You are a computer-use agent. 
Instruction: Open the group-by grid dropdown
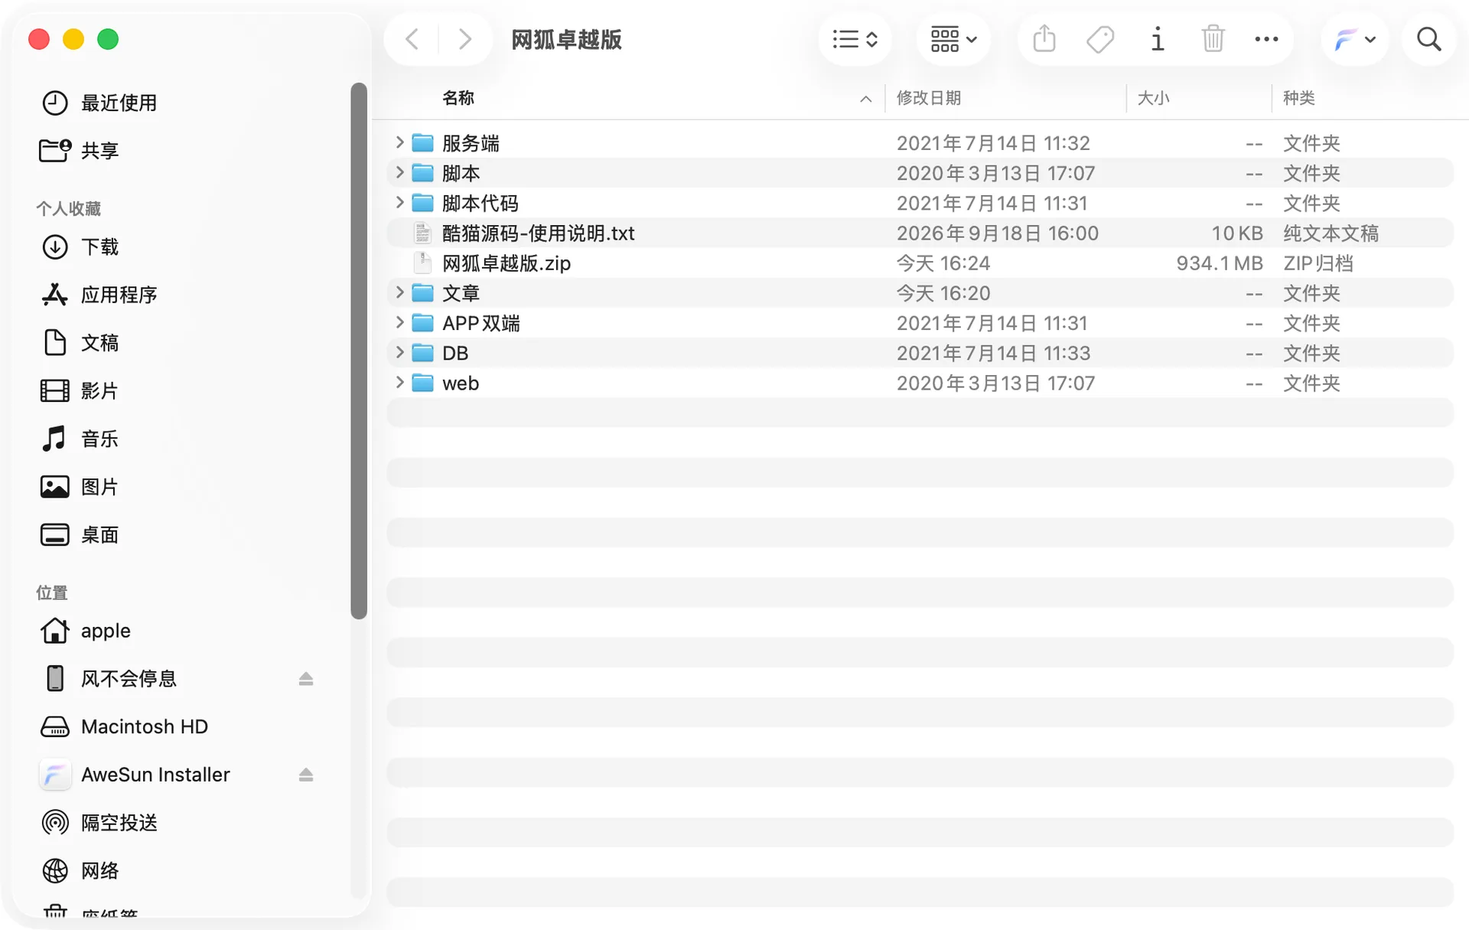(953, 39)
